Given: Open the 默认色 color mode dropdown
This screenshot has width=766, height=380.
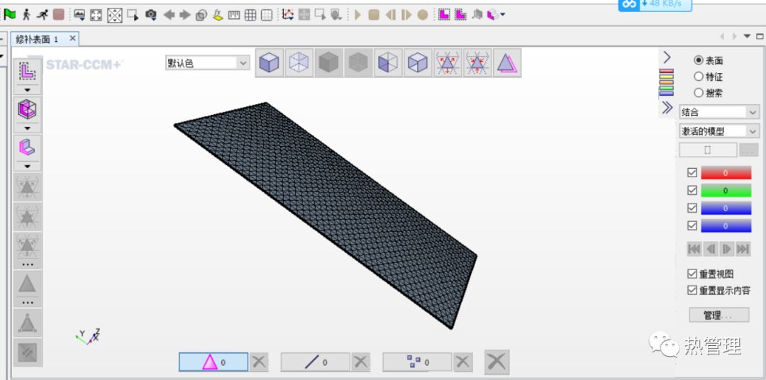Looking at the screenshot, I should tap(208, 63).
